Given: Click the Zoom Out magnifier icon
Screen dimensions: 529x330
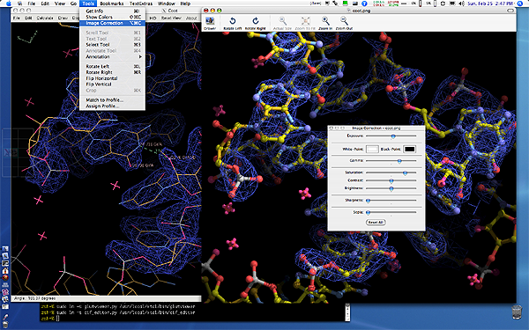Looking at the screenshot, I should (344, 21).
